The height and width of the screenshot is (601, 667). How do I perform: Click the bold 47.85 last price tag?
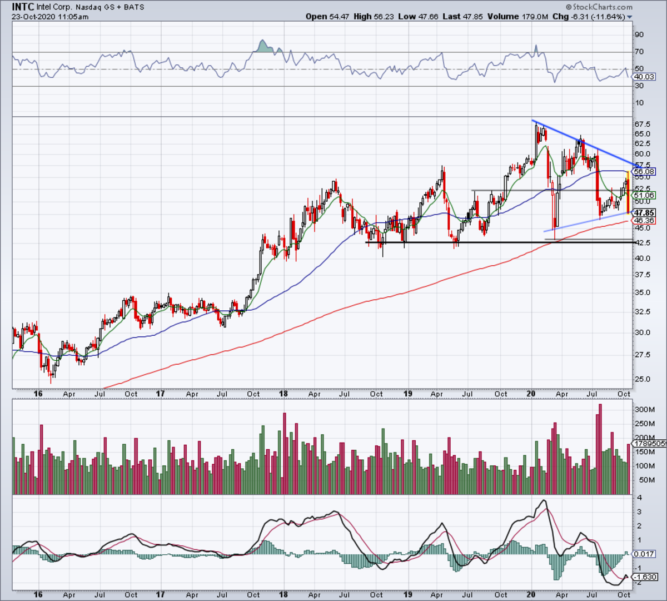644,213
